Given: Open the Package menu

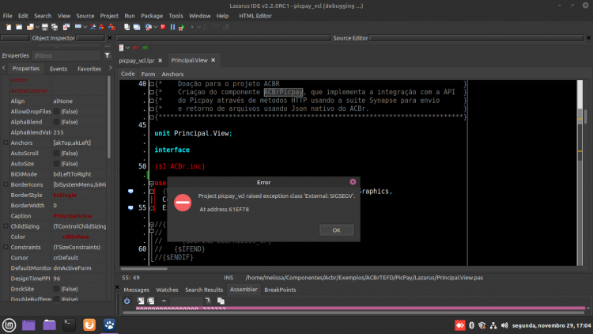Looking at the screenshot, I should (x=152, y=16).
